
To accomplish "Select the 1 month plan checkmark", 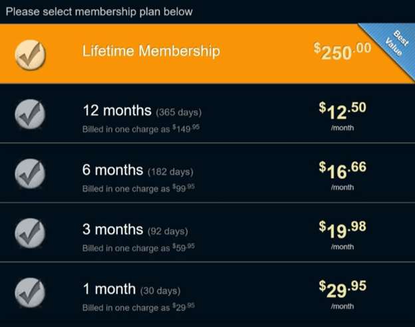I will point(30,293).
